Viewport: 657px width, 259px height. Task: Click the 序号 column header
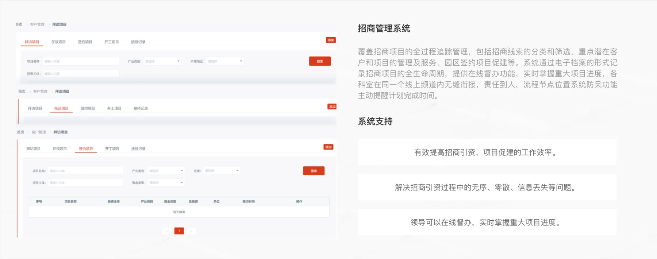tap(39, 201)
